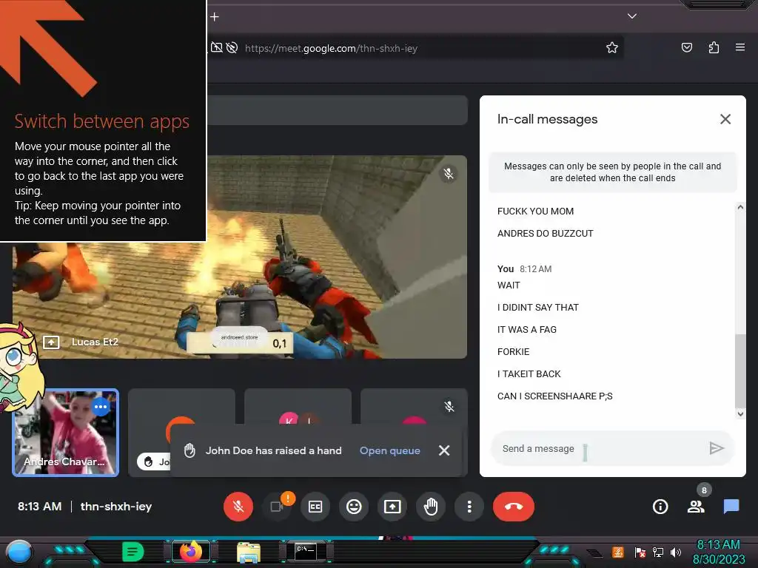Open options on Andres Chavar tile
758x568 pixels.
pyautogui.click(x=101, y=407)
